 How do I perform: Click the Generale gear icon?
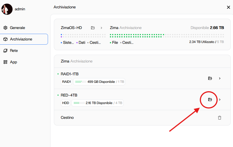click(5, 28)
